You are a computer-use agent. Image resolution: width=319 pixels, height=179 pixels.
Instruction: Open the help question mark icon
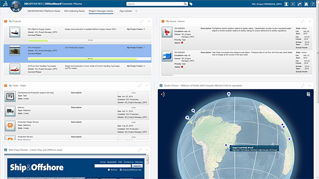313,4
